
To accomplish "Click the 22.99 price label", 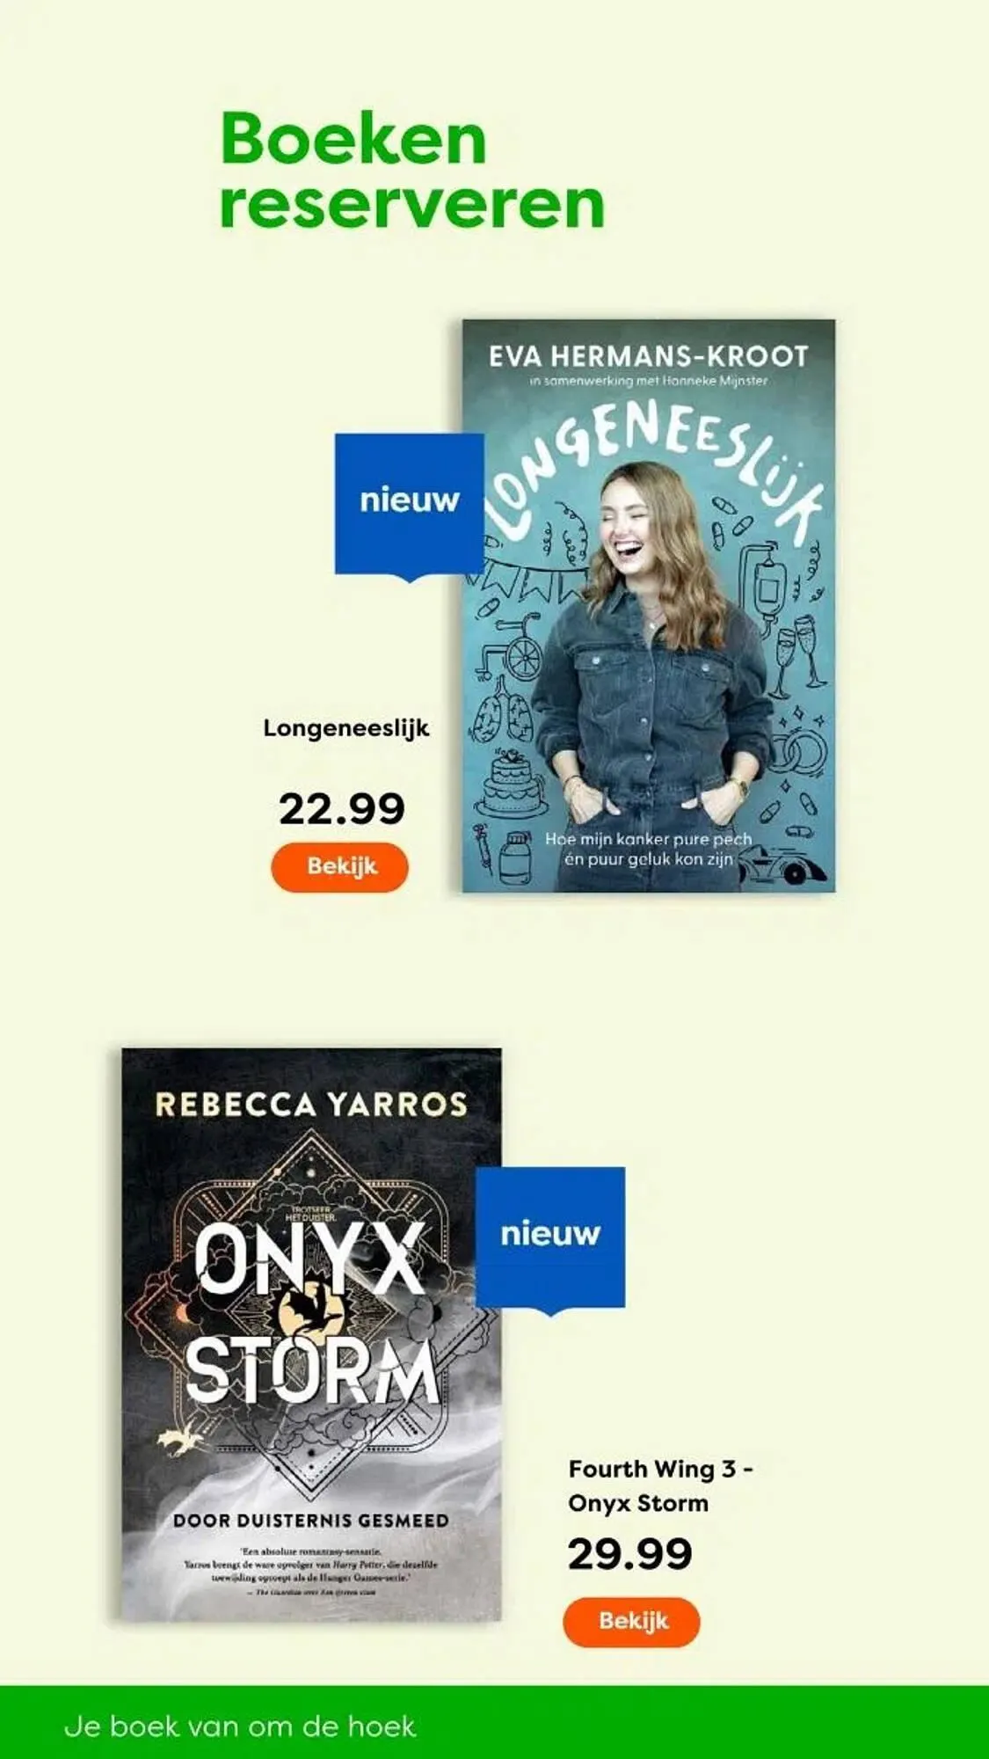I will coord(342,809).
